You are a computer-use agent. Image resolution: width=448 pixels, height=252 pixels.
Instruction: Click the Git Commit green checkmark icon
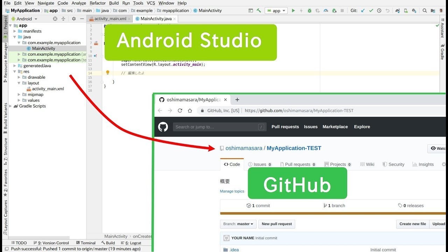(x=371, y=10)
